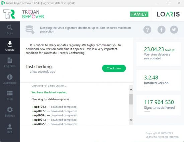
Task: Click the upd007.c download completed row
Action: [x=54, y=111]
